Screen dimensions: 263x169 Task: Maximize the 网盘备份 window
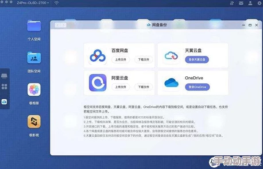coord(250,25)
